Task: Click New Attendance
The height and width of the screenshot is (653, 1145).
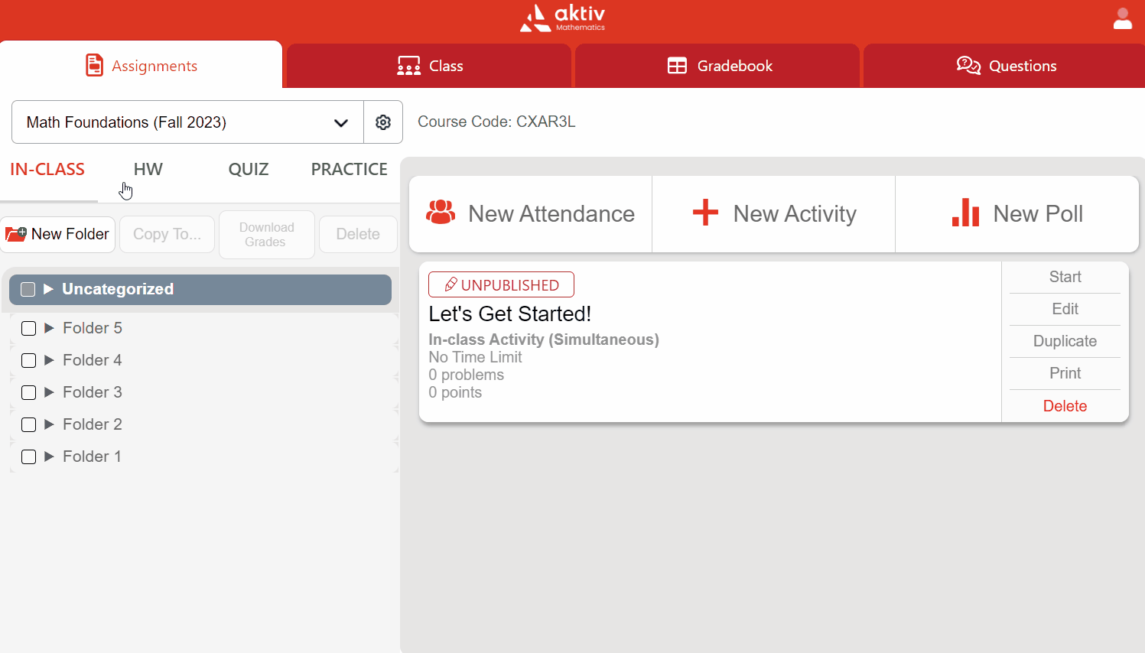Action: click(x=531, y=213)
